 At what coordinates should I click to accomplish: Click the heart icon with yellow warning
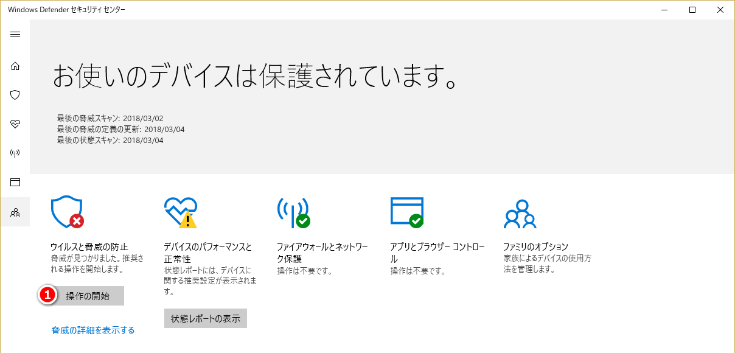coord(181,212)
